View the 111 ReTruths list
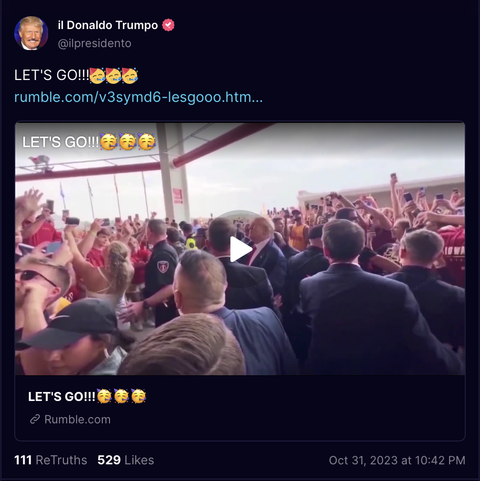The width and height of the screenshot is (480, 481). coord(50,460)
